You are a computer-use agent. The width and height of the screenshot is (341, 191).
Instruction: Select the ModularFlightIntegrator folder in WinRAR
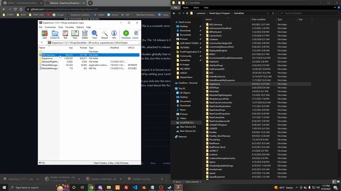coord(89,62)
